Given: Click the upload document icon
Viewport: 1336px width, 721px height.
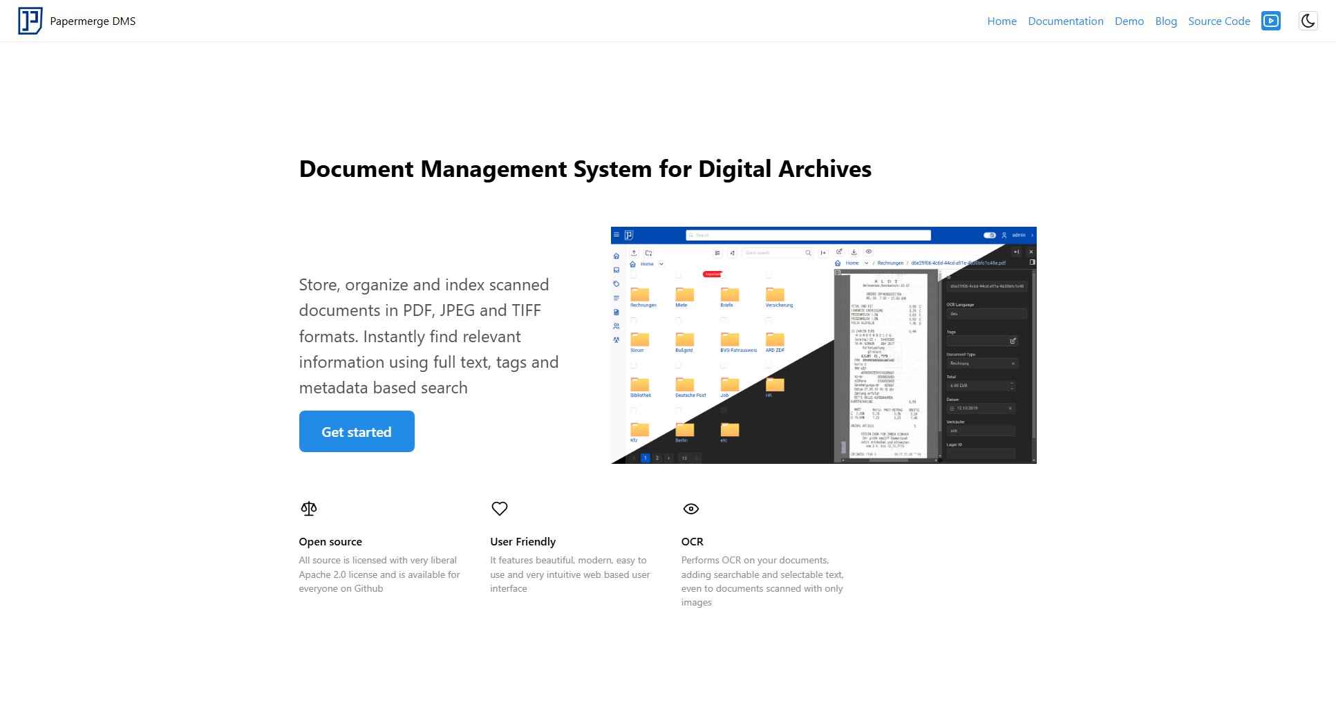Looking at the screenshot, I should pos(634,252).
